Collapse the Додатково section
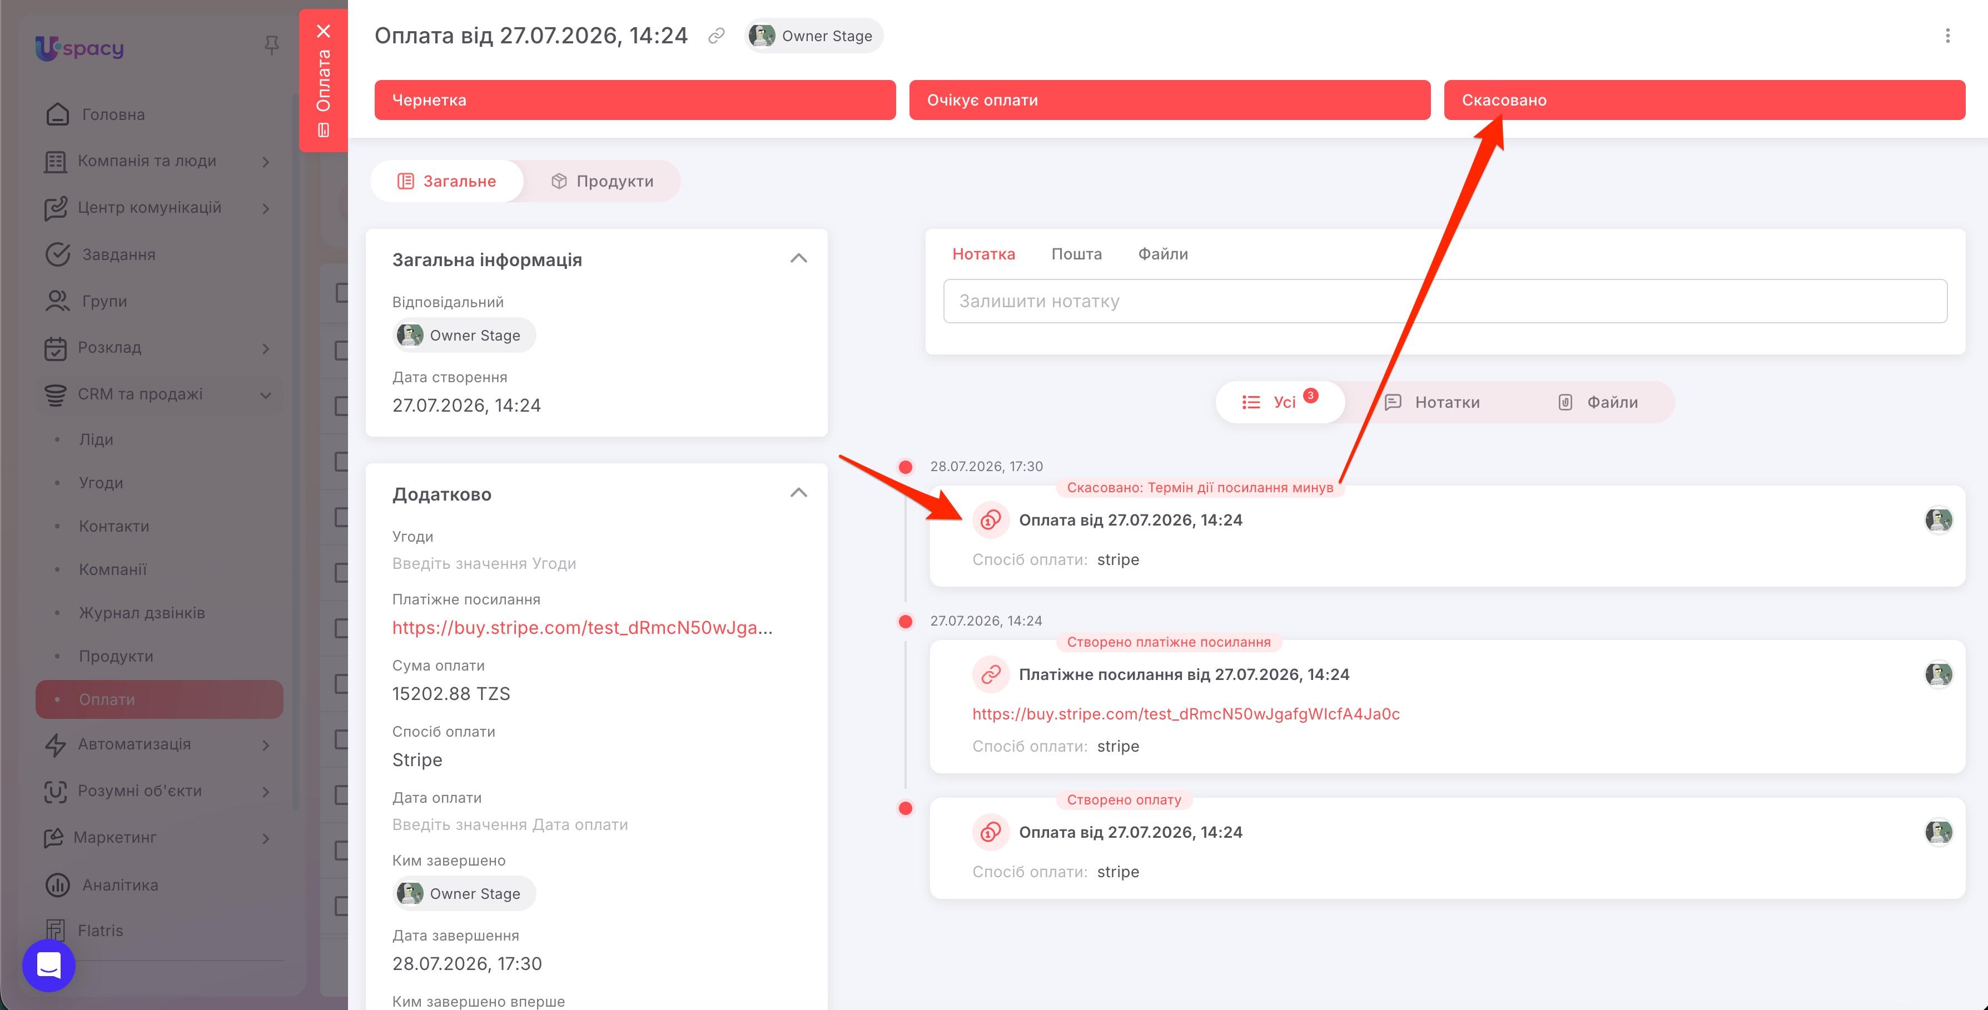Screen dimensions: 1988x1010 (799, 493)
